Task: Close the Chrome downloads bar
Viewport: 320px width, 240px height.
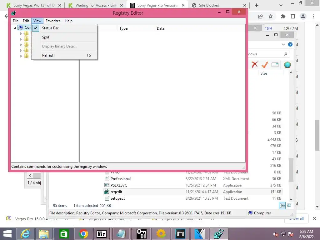Action: click(314, 218)
